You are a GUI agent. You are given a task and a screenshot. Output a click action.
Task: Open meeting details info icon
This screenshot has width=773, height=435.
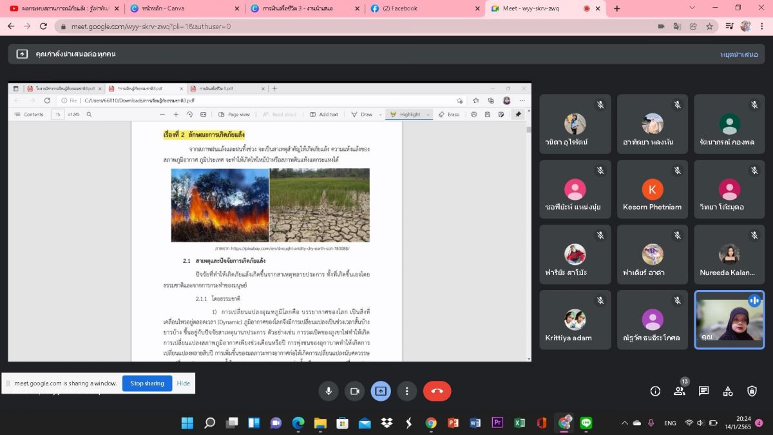(655, 391)
